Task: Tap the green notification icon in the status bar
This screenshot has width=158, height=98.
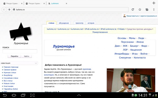Action: (136, 95)
